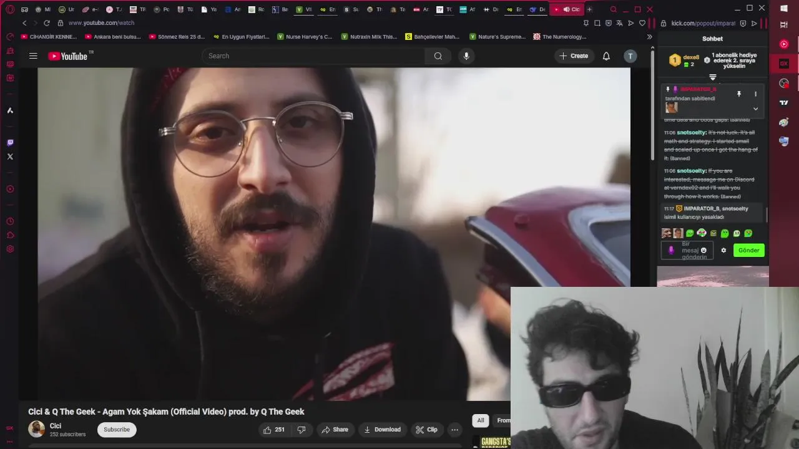Screen dimensions: 799x449
Task: Click the YouTube Create button
Action: (574, 56)
